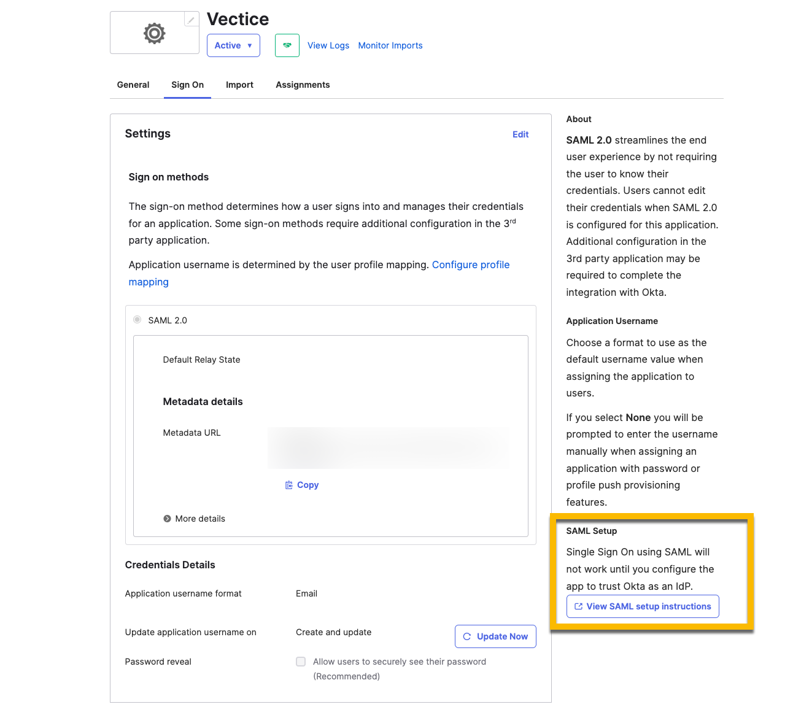Click the Edit link in Settings
Image resolution: width=793 pixels, height=707 pixels.
click(520, 134)
